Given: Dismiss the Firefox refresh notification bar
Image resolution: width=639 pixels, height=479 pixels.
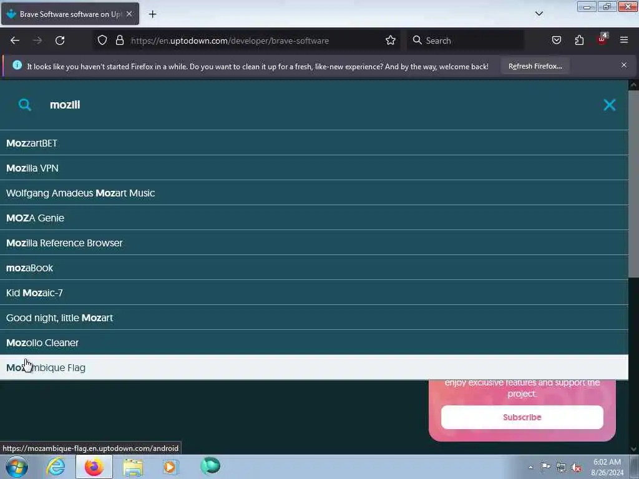Looking at the screenshot, I should [x=624, y=65].
